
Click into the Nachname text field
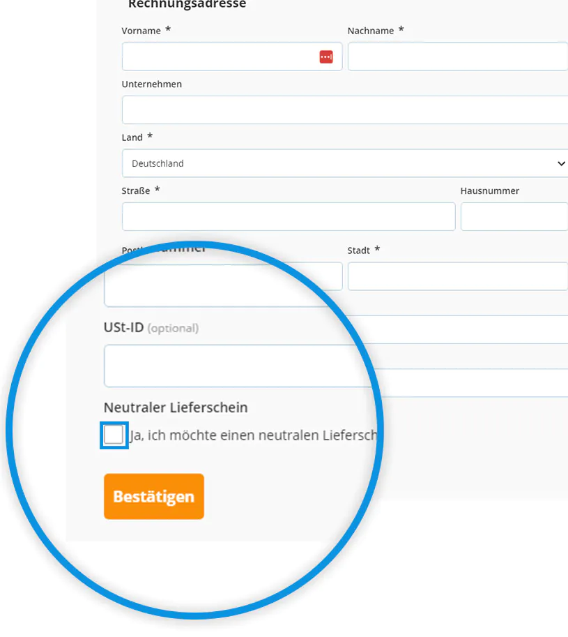pos(457,57)
